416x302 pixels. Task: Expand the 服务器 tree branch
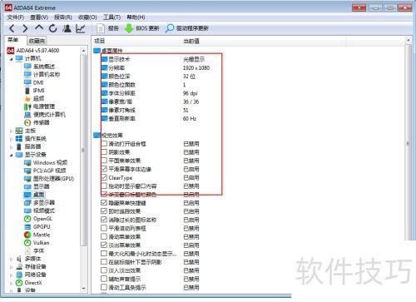click(x=12, y=147)
